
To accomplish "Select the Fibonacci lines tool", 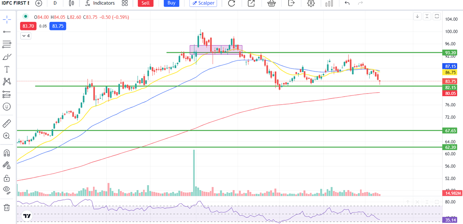I will click(x=7, y=44).
